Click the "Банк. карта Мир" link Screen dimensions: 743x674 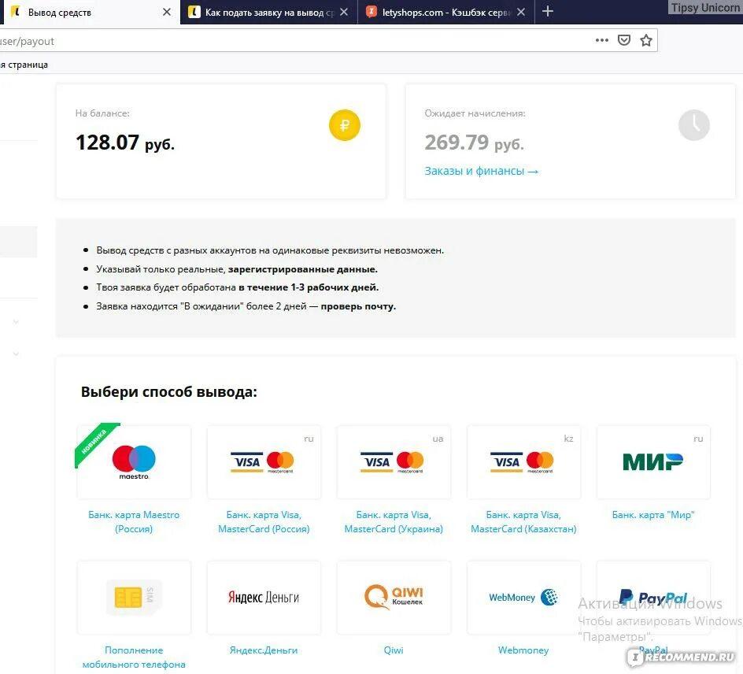653,515
